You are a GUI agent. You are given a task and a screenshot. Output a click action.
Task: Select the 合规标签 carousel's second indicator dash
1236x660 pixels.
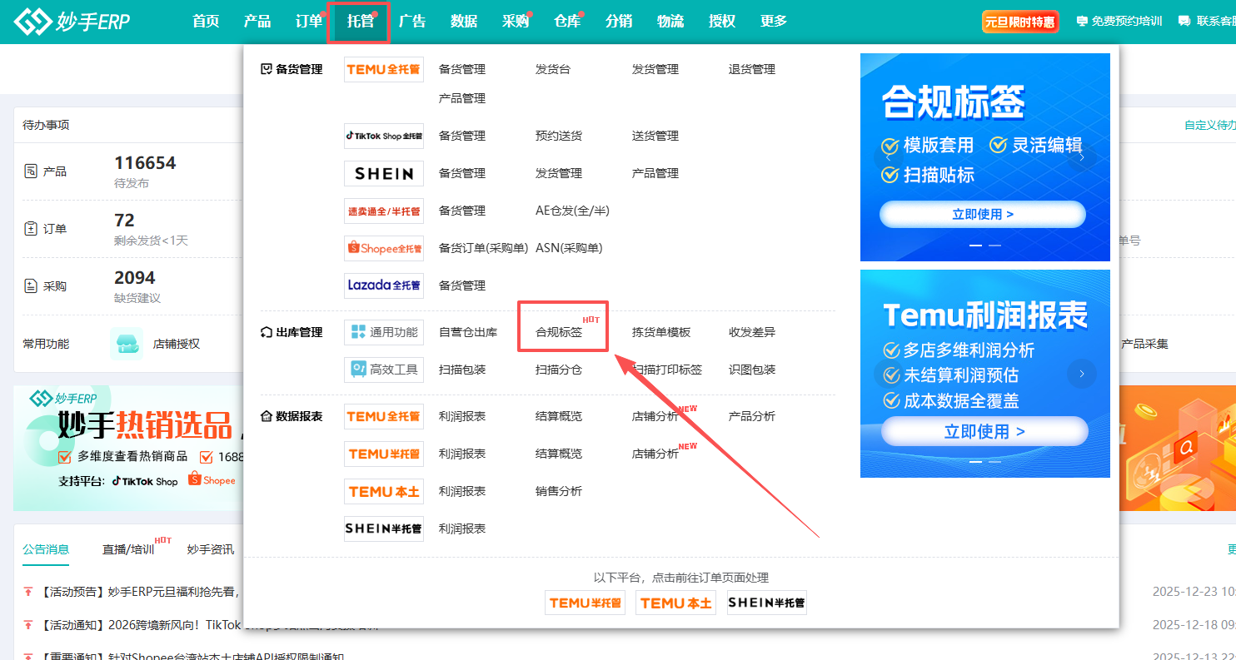[x=994, y=246]
